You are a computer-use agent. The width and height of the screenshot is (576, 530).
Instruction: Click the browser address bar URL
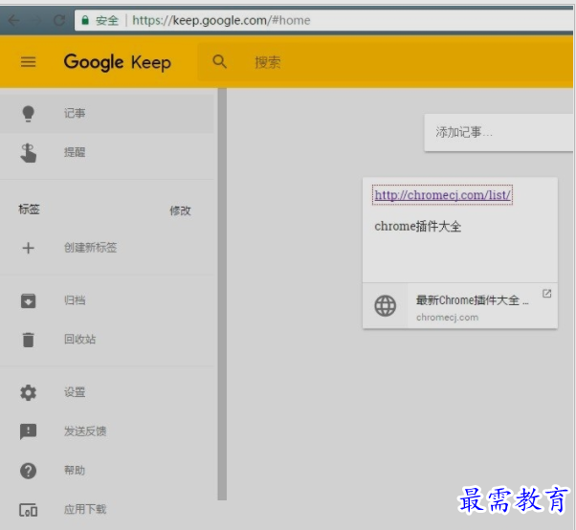(221, 20)
